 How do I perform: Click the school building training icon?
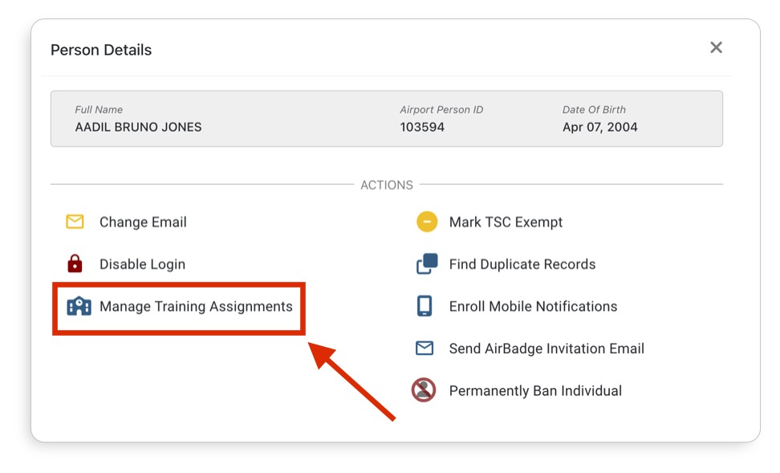(79, 307)
